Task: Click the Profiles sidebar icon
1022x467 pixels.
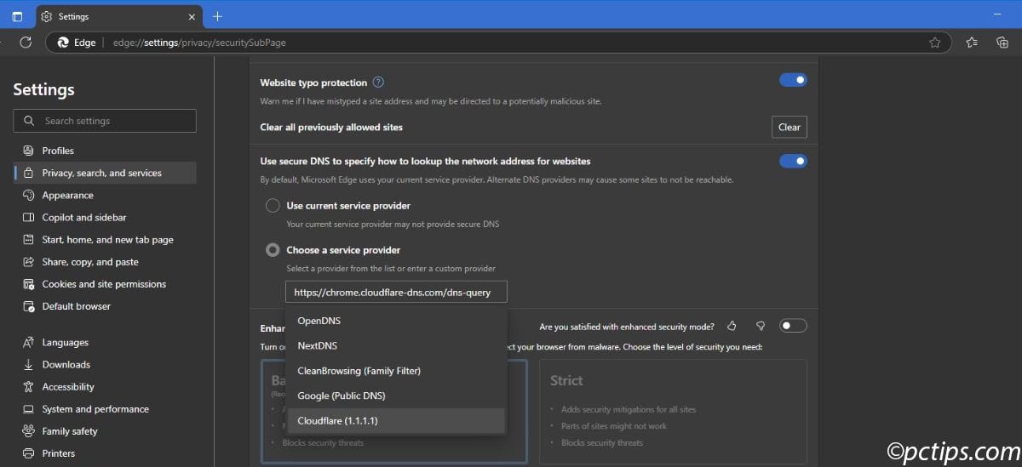Action: pos(29,151)
